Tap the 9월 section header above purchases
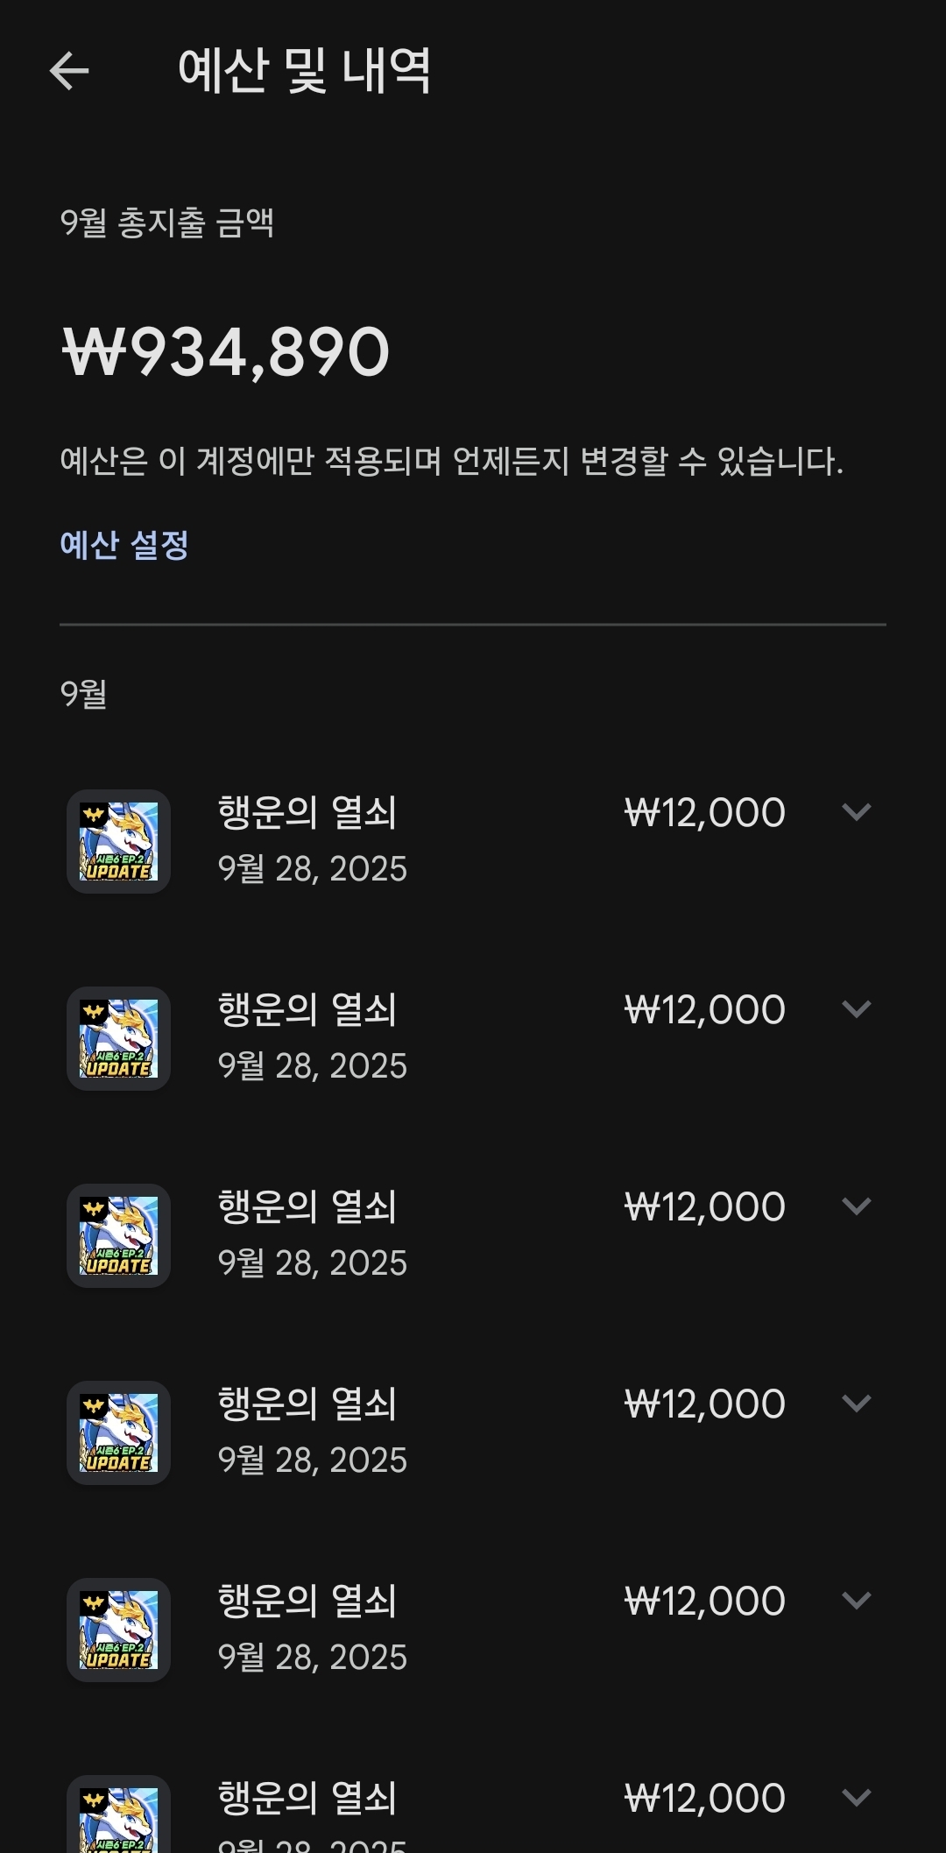946x1853 pixels. pyautogui.click(x=84, y=694)
